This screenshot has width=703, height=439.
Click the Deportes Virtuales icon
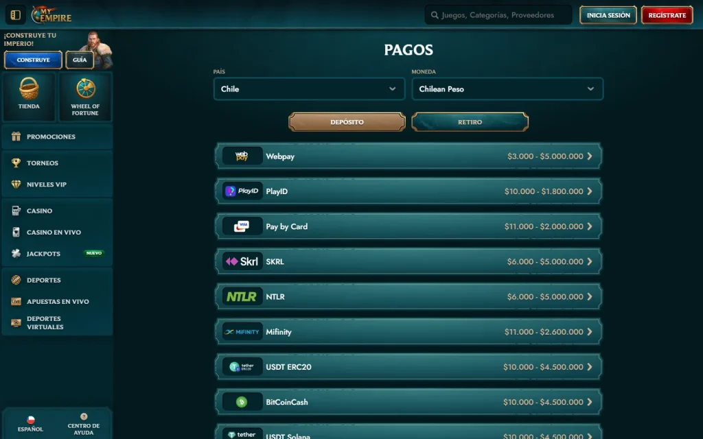(16, 322)
